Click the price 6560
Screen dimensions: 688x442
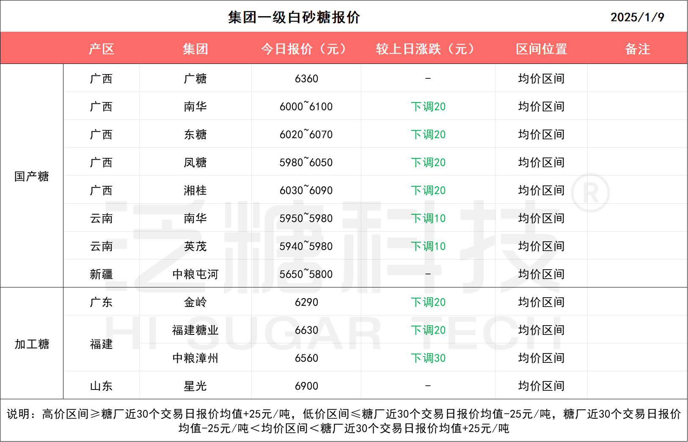(306, 358)
